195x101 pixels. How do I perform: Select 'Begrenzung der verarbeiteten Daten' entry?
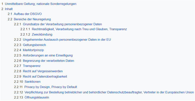(48, 61)
